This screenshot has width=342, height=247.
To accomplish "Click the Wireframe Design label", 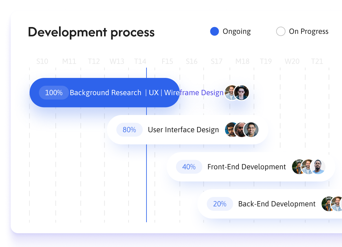I will pos(194,93).
